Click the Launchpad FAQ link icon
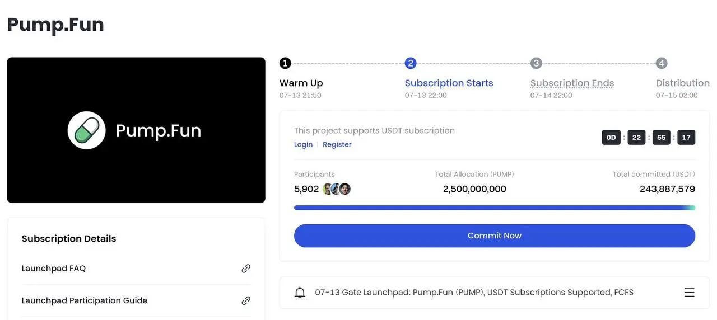The height and width of the screenshot is (320, 717). point(246,269)
